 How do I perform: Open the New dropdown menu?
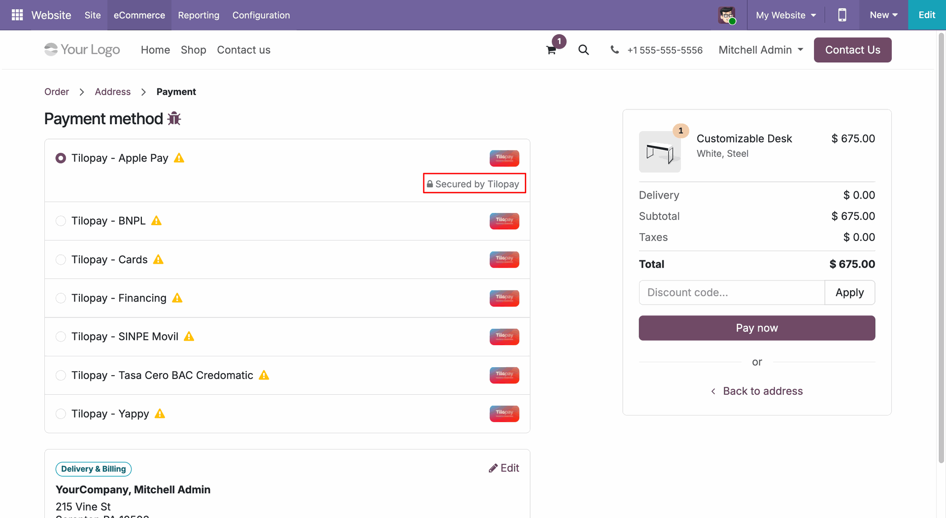click(883, 15)
